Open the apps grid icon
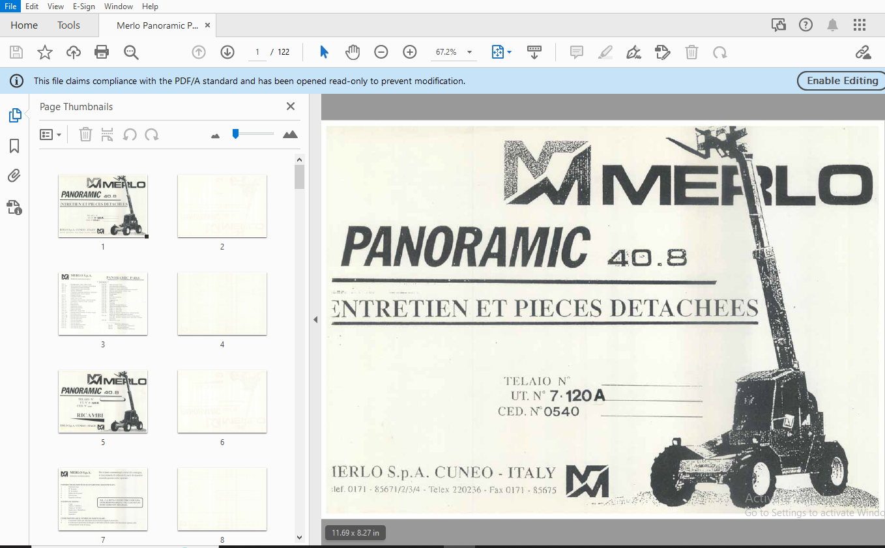 click(x=860, y=25)
